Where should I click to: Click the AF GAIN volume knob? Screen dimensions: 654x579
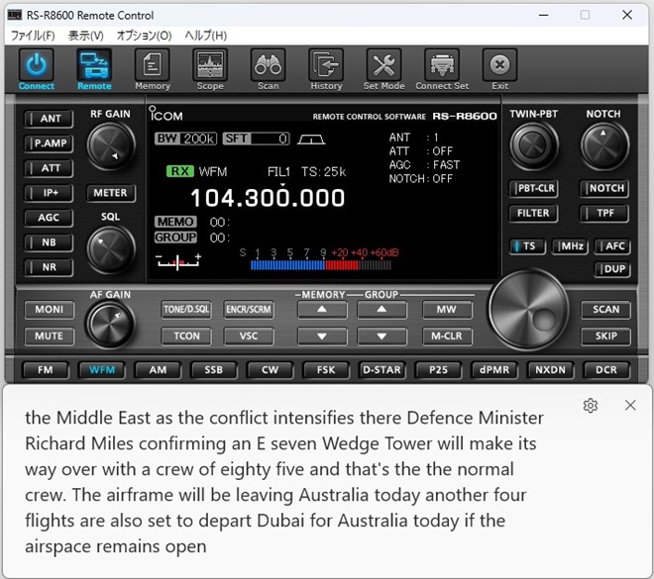coord(110,321)
